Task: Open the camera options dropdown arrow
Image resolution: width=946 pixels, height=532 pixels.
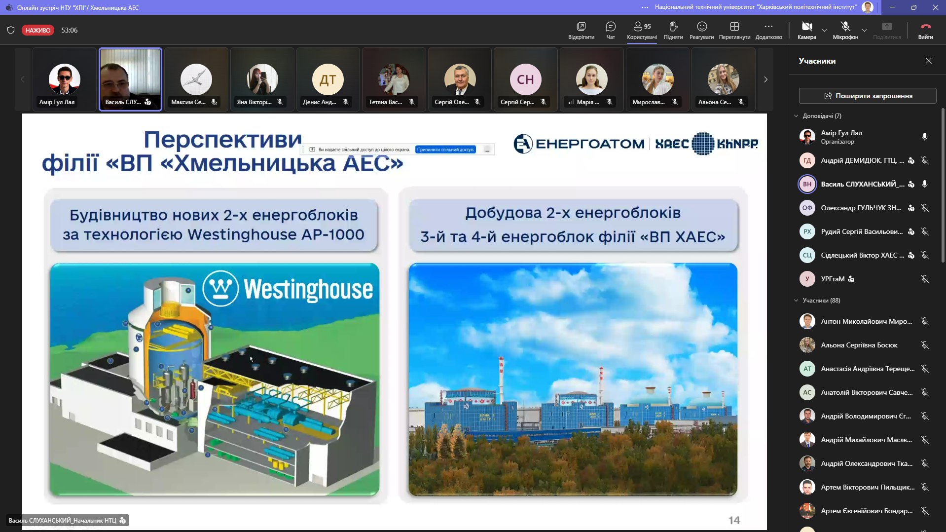Action: click(x=825, y=31)
